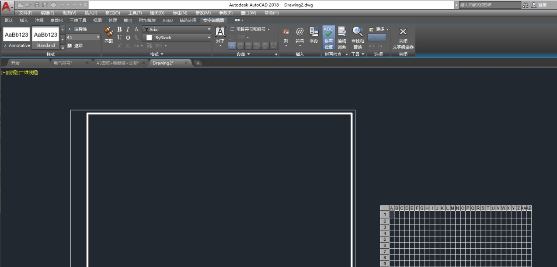The width and height of the screenshot is (557, 267).
Task: Open the Columns (列) tool
Action: (x=286, y=37)
